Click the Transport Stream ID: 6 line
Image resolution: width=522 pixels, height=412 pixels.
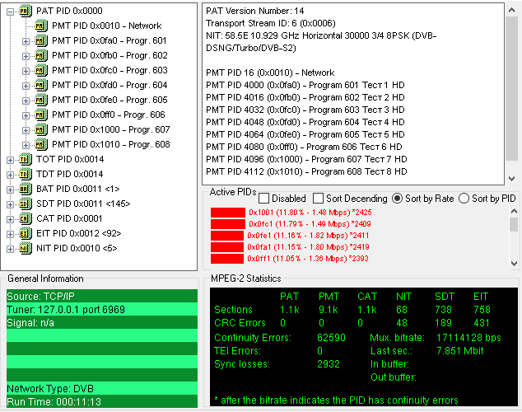point(271,23)
